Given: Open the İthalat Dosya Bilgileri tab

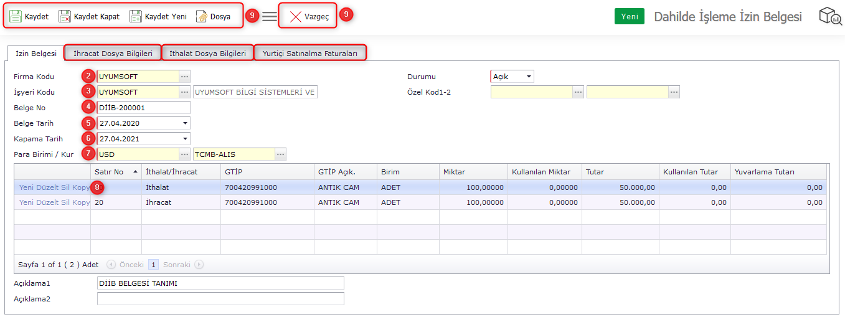Looking at the screenshot, I should click(207, 54).
